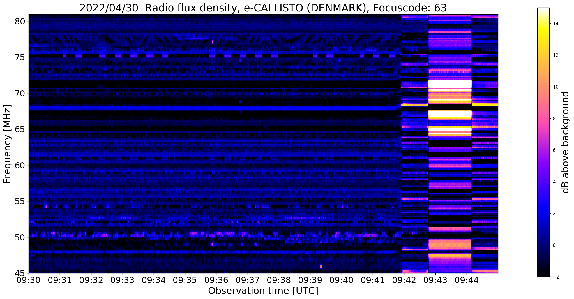Viewport: 574px width, 299px height.
Task: Click the plot title mentioning e-CALLISTO (DENMARK)
Action: pos(263,8)
